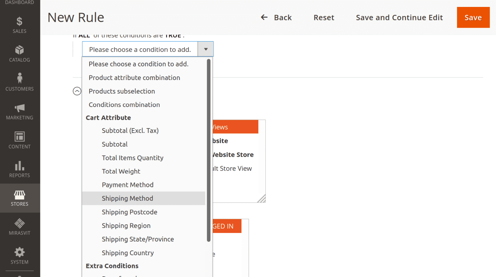Click the Reset button
Image resolution: width=496 pixels, height=277 pixels.
[324, 17]
